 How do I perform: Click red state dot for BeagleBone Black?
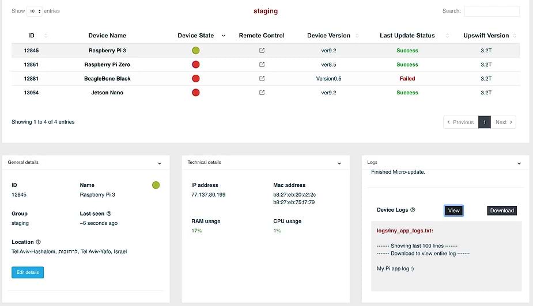coord(196,79)
